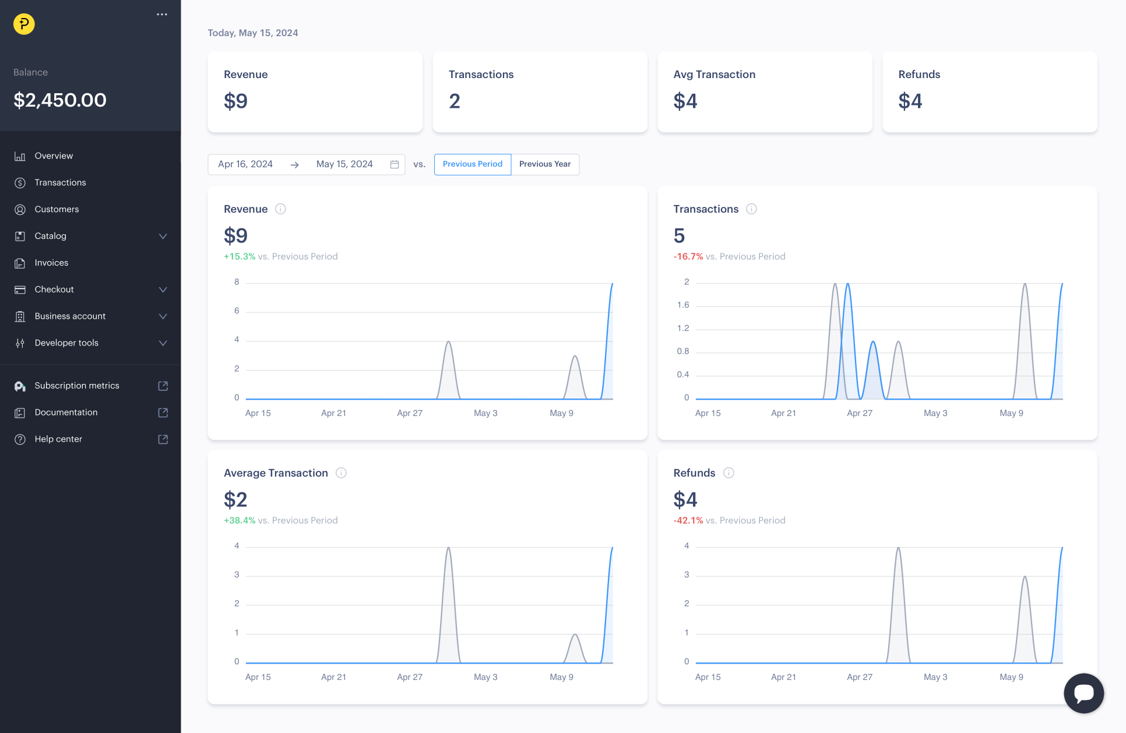Click the Invoices document icon
Image resolution: width=1126 pixels, height=733 pixels.
(x=20, y=263)
